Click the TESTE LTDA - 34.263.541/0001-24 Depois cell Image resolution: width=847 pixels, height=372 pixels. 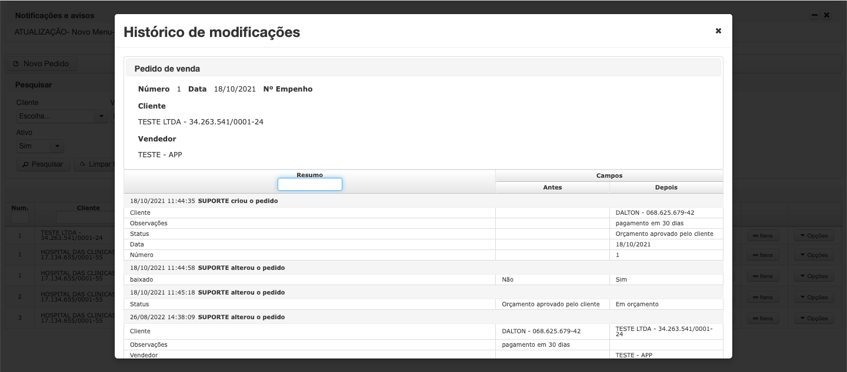pos(666,331)
